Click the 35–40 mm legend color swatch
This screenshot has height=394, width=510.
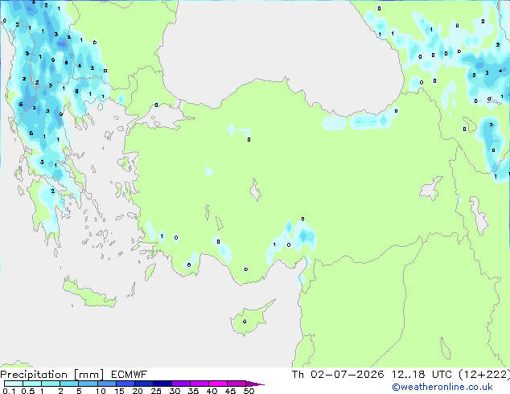point(199,384)
